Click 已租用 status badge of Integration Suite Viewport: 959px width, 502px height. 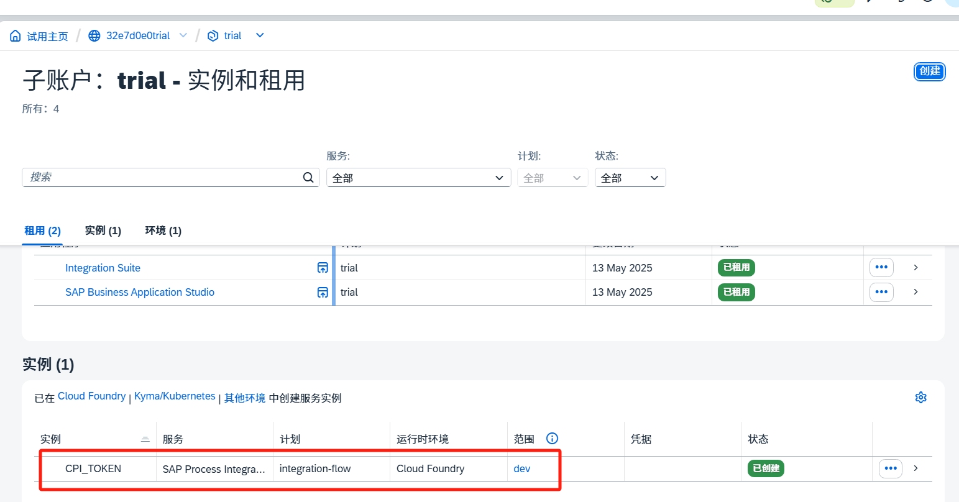tap(736, 267)
